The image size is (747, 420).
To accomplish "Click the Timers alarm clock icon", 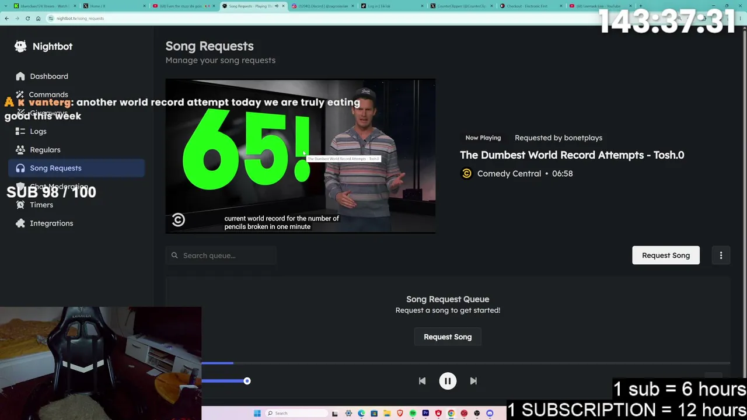I will 20,205.
